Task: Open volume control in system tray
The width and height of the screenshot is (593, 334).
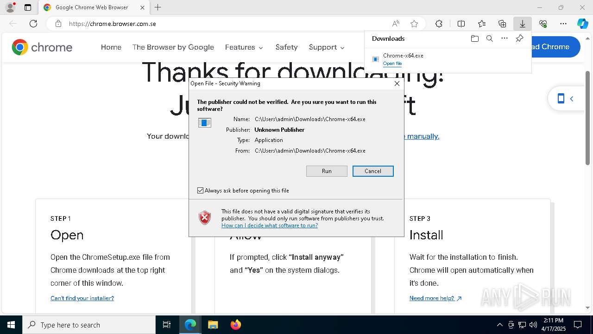Action: pos(533,325)
